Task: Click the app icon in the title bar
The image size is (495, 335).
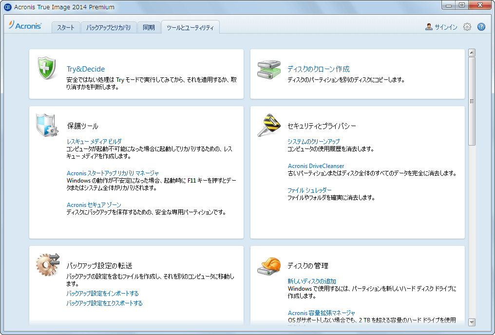Action: pyautogui.click(x=8, y=7)
